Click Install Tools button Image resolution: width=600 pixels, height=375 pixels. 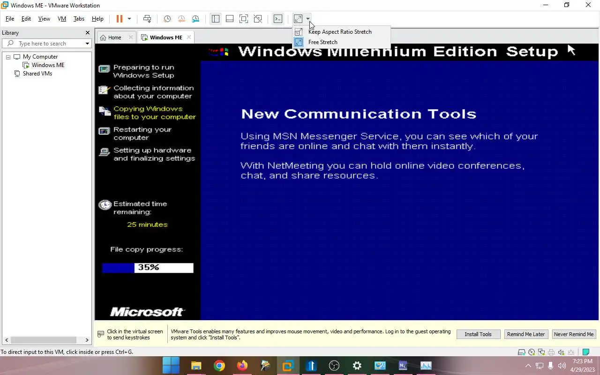tap(478, 334)
